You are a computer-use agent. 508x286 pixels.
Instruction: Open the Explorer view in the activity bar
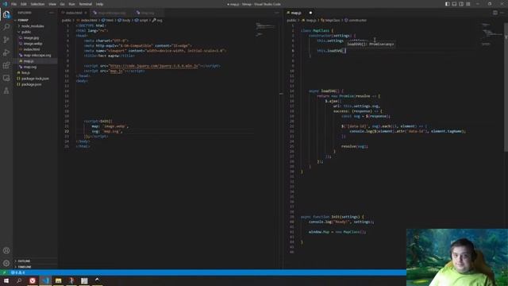[x=6, y=14]
